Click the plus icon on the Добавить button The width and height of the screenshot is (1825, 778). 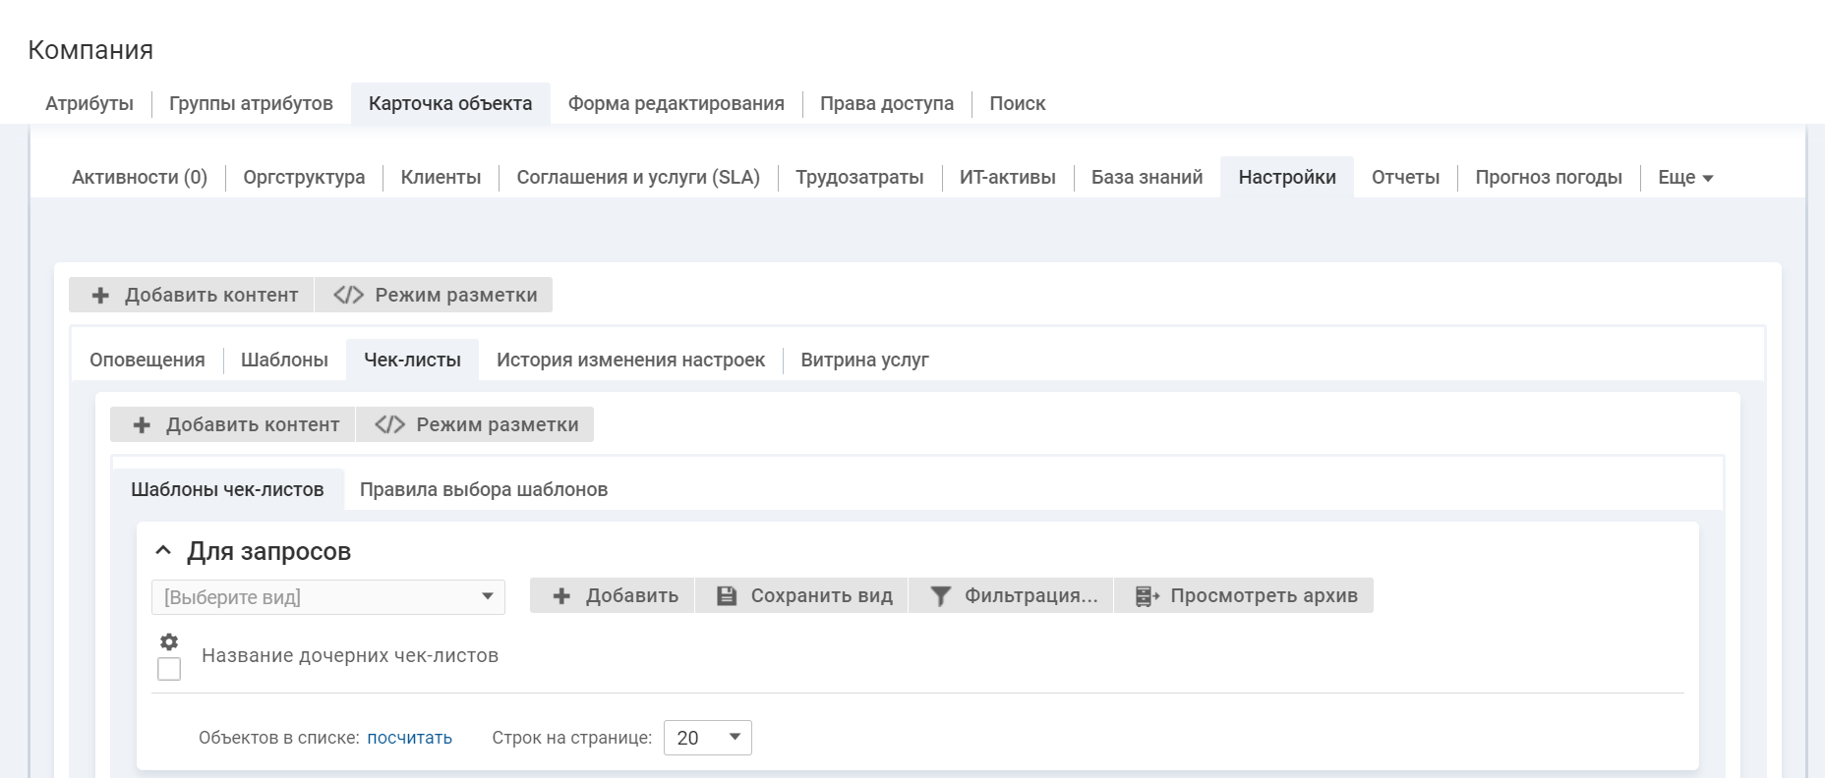(x=561, y=596)
